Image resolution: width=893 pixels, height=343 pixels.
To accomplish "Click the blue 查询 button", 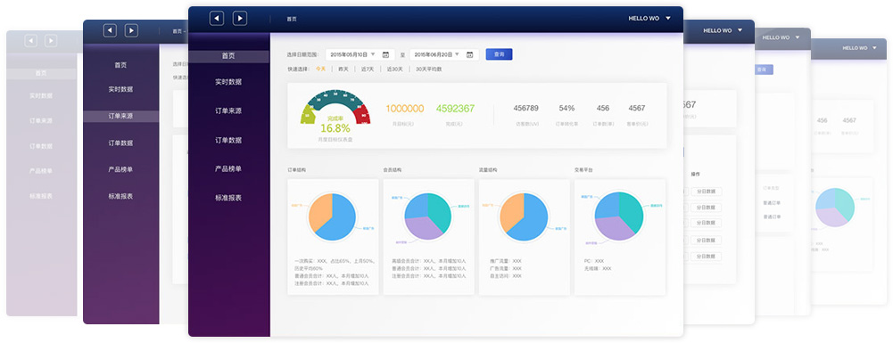I will coord(499,54).
